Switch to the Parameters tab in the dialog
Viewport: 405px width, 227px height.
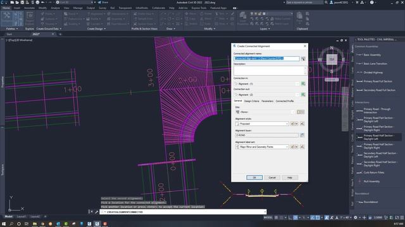point(267,101)
